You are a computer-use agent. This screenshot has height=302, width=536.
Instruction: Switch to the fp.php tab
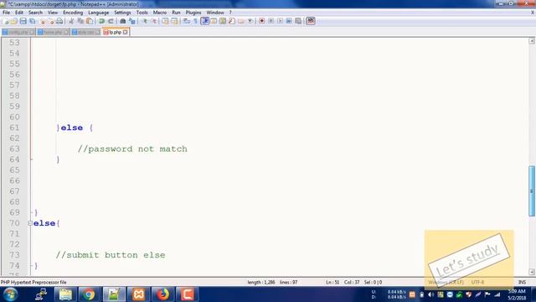[x=116, y=32]
